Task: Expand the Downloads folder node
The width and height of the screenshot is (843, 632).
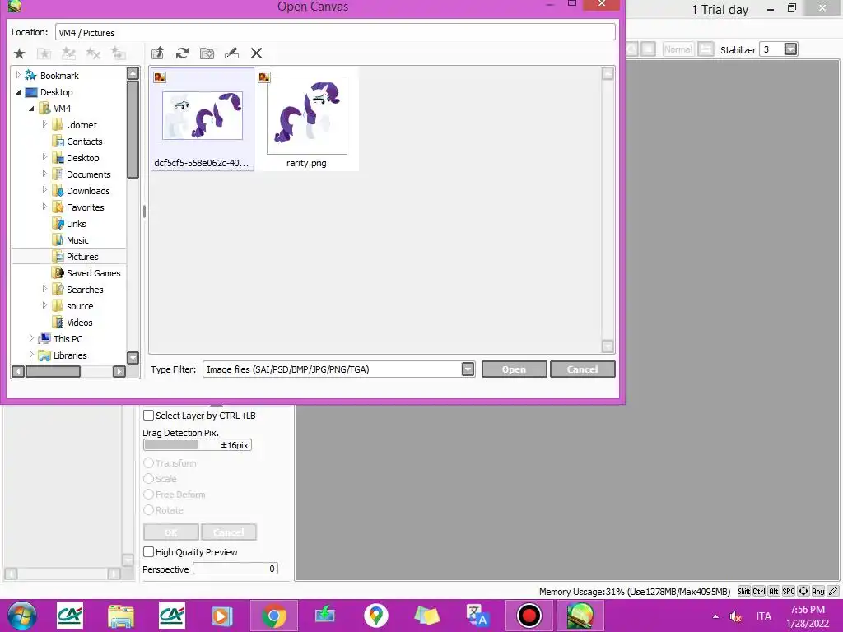Action: tap(44, 191)
